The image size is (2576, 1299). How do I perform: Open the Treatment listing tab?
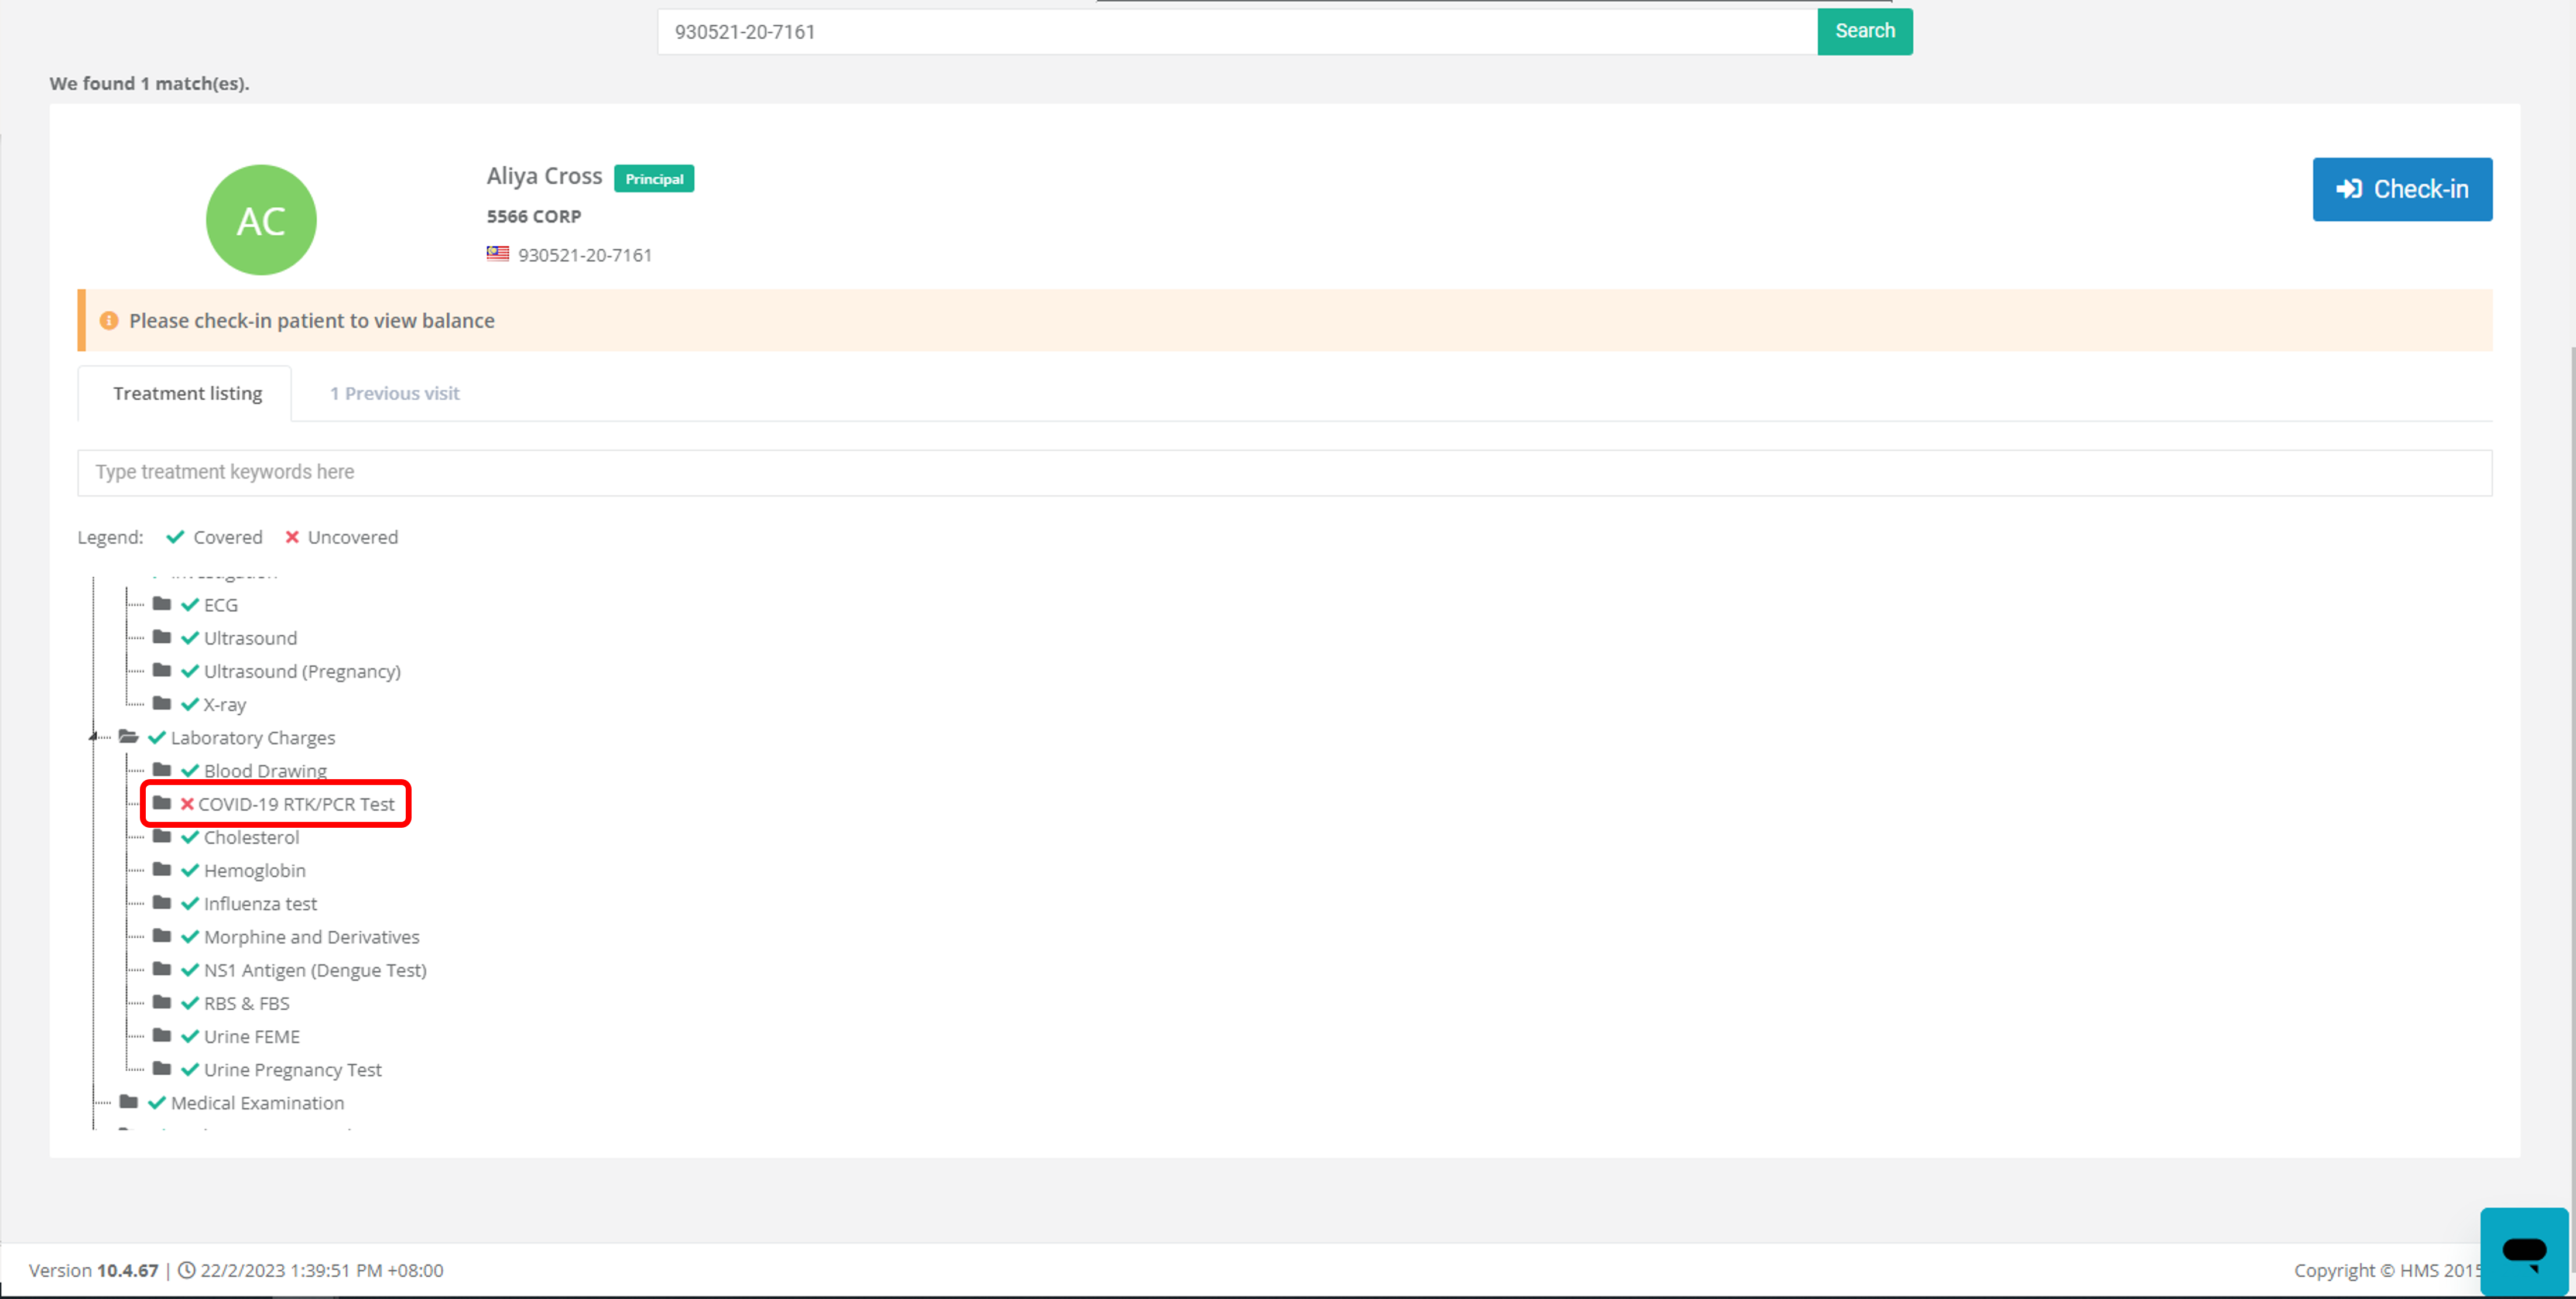pos(187,393)
